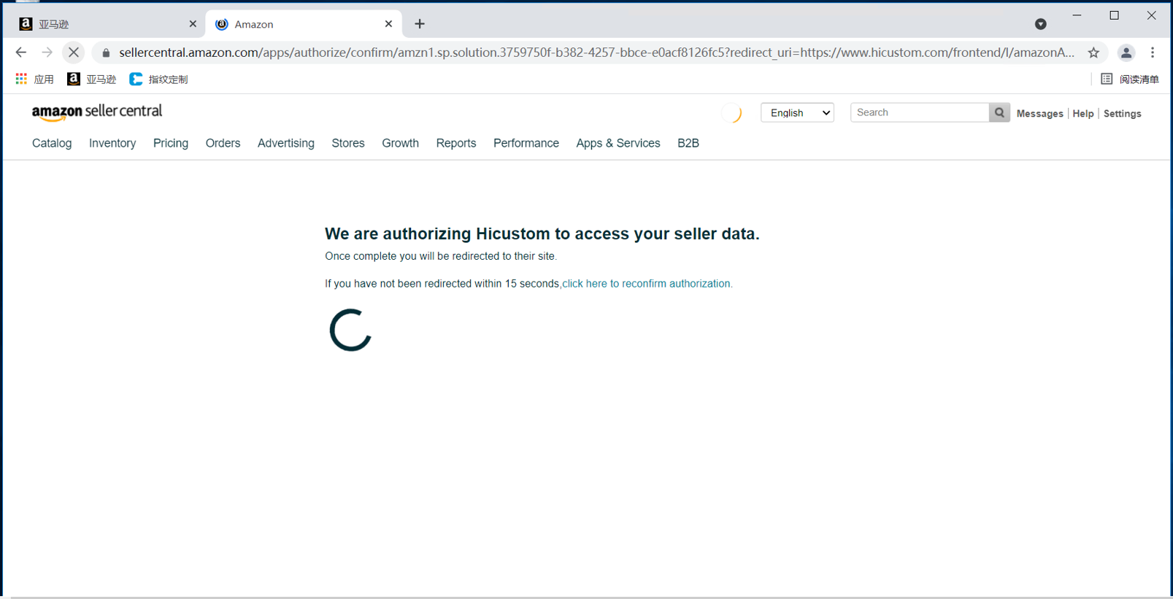Open the reading list 阅读清单
This screenshot has height=599, width=1173.
point(1130,79)
